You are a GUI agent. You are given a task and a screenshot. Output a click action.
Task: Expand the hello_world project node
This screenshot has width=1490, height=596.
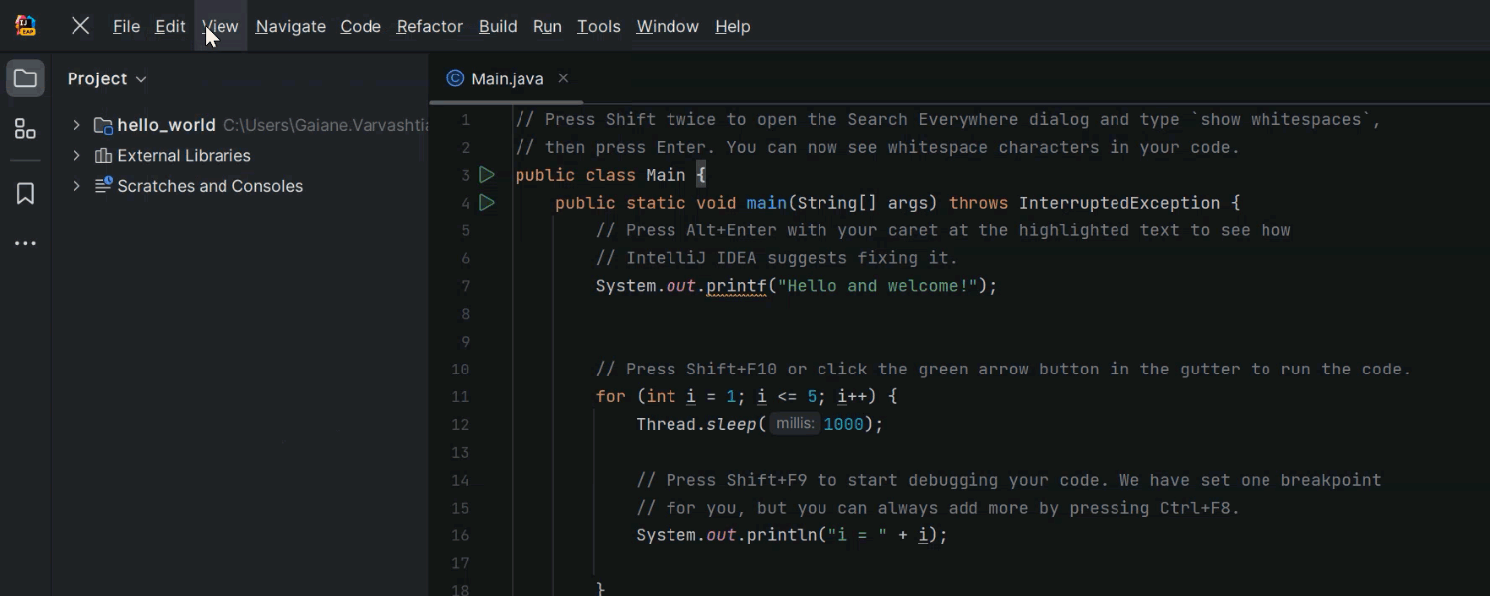pyautogui.click(x=75, y=125)
